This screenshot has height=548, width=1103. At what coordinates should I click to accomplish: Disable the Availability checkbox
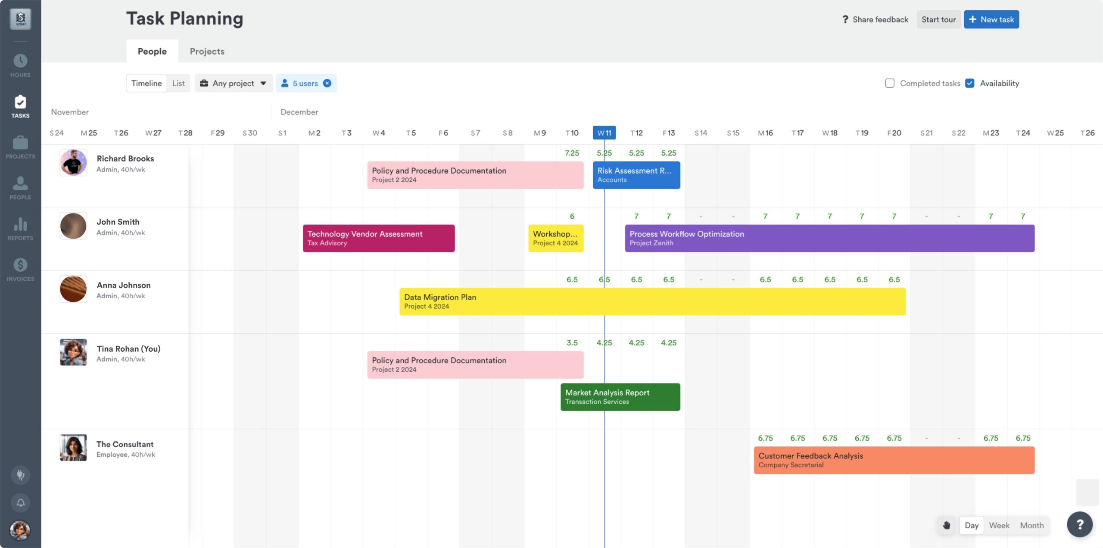[970, 83]
